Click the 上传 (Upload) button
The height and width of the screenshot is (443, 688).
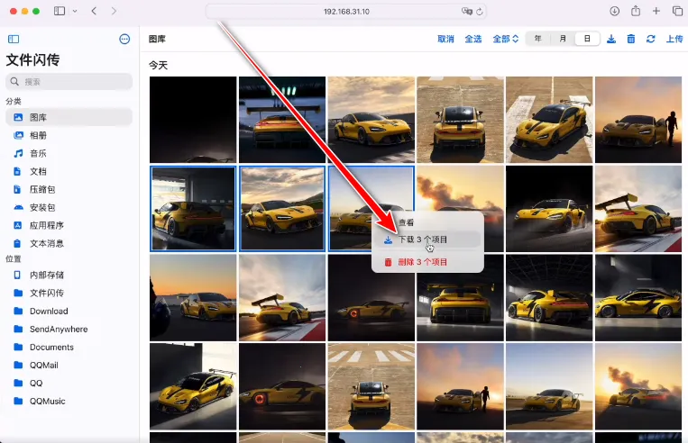(x=674, y=39)
